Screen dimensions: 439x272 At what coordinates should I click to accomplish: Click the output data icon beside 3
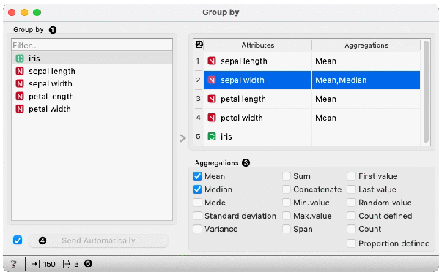(67, 264)
